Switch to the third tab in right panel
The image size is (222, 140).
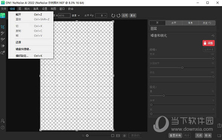190,23
